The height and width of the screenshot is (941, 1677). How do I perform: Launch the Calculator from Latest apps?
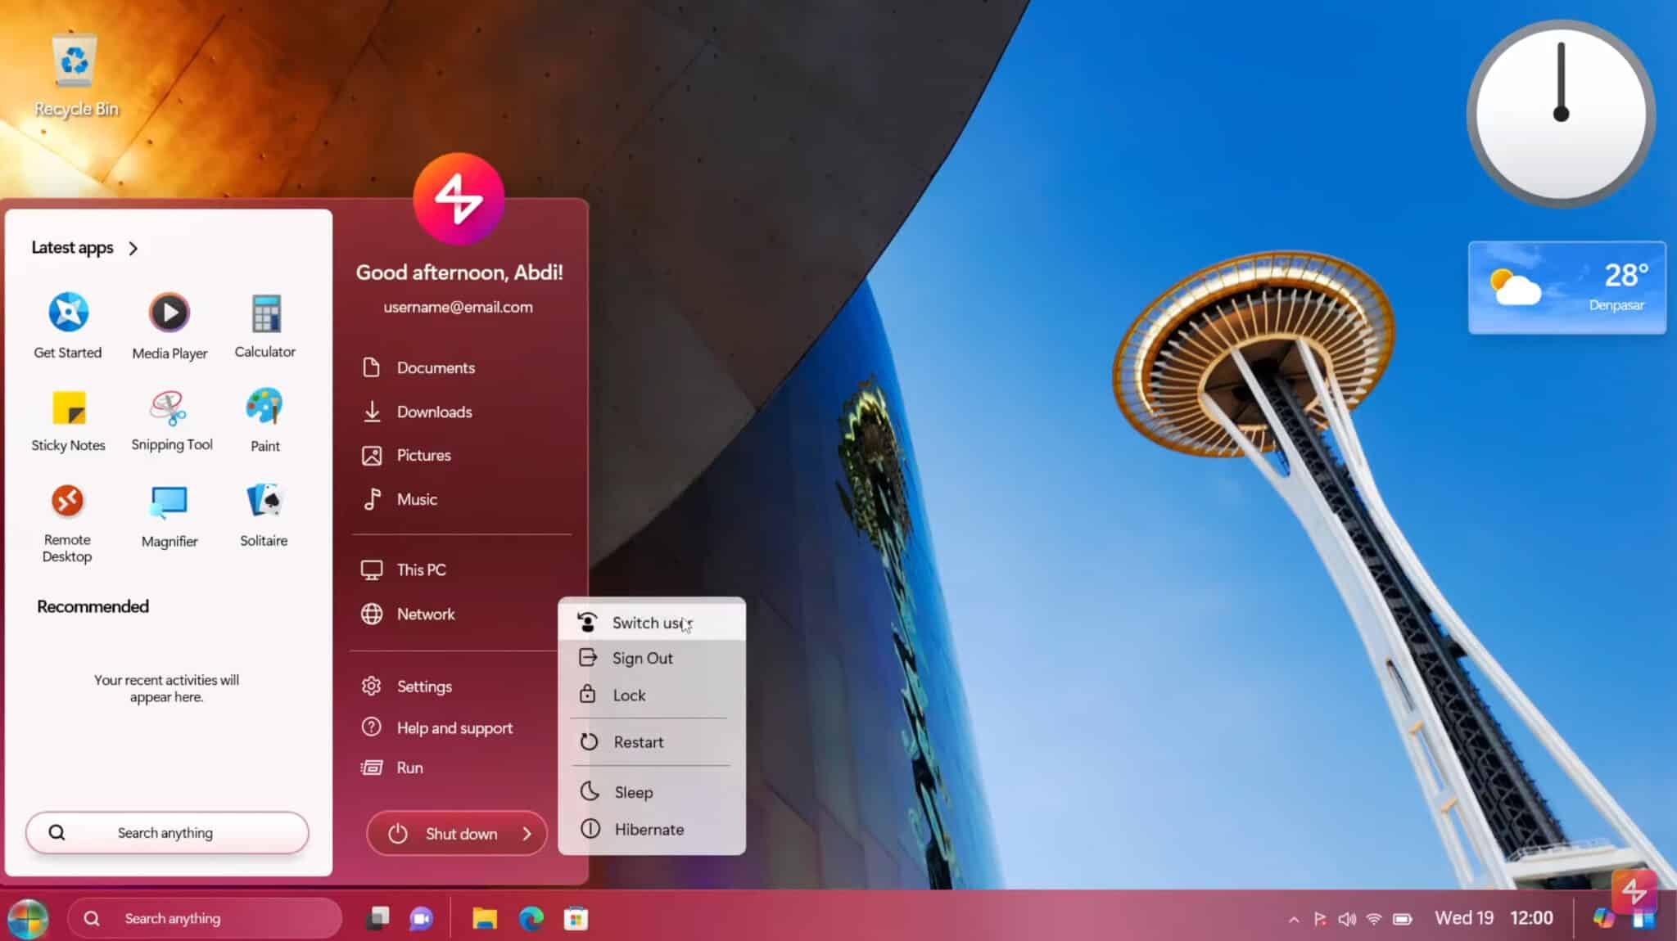(x=264, y=312)
